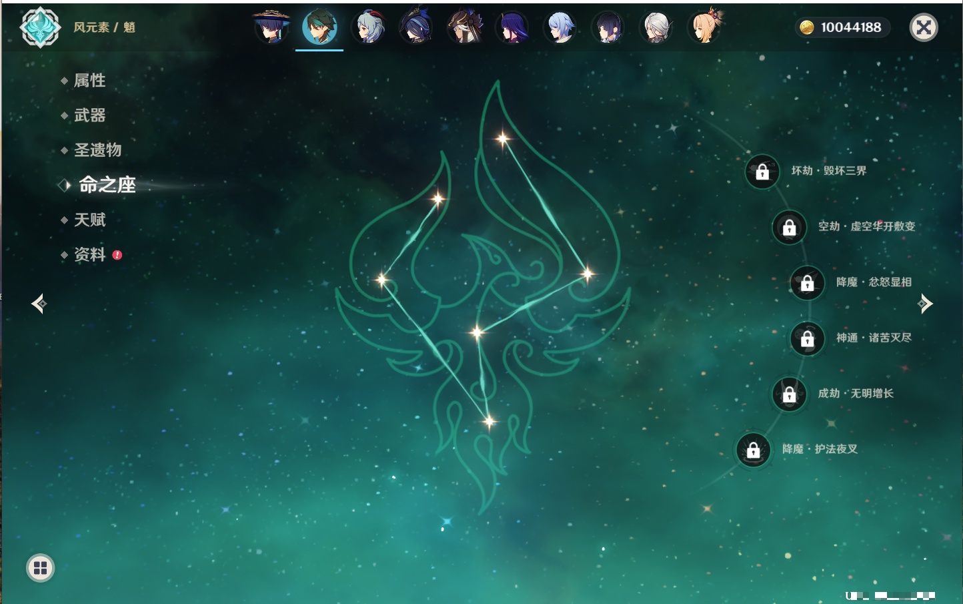Click the 成劫·无明增长 constellation label
This screenshot has width=963, height=604.
[856, 393]
